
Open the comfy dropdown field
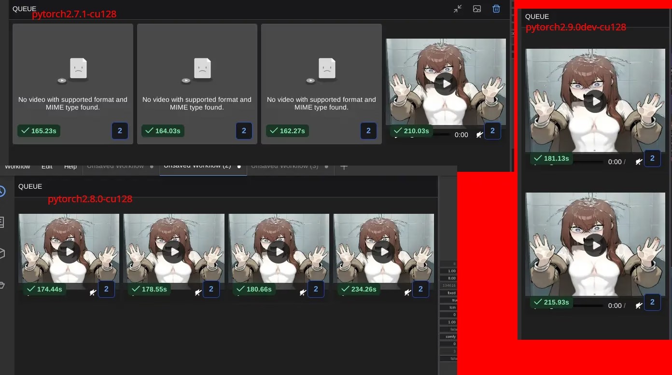pyautogui.click(x=448, y=336)
